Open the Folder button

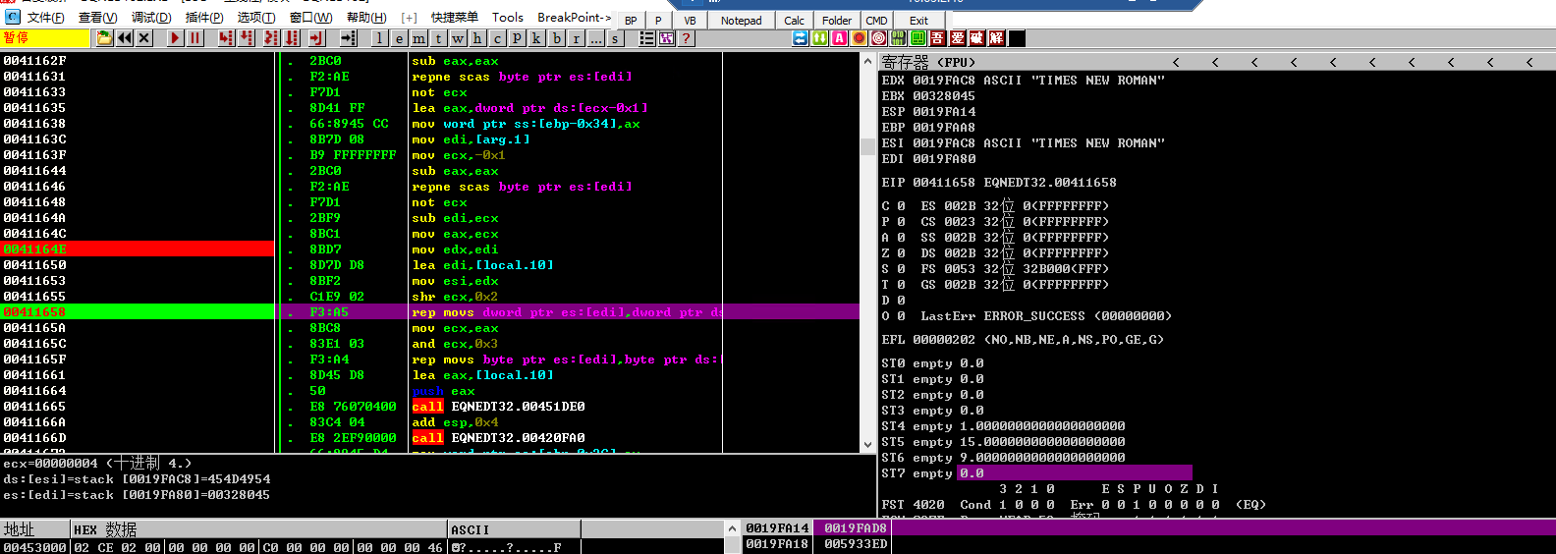coord(837,21)
